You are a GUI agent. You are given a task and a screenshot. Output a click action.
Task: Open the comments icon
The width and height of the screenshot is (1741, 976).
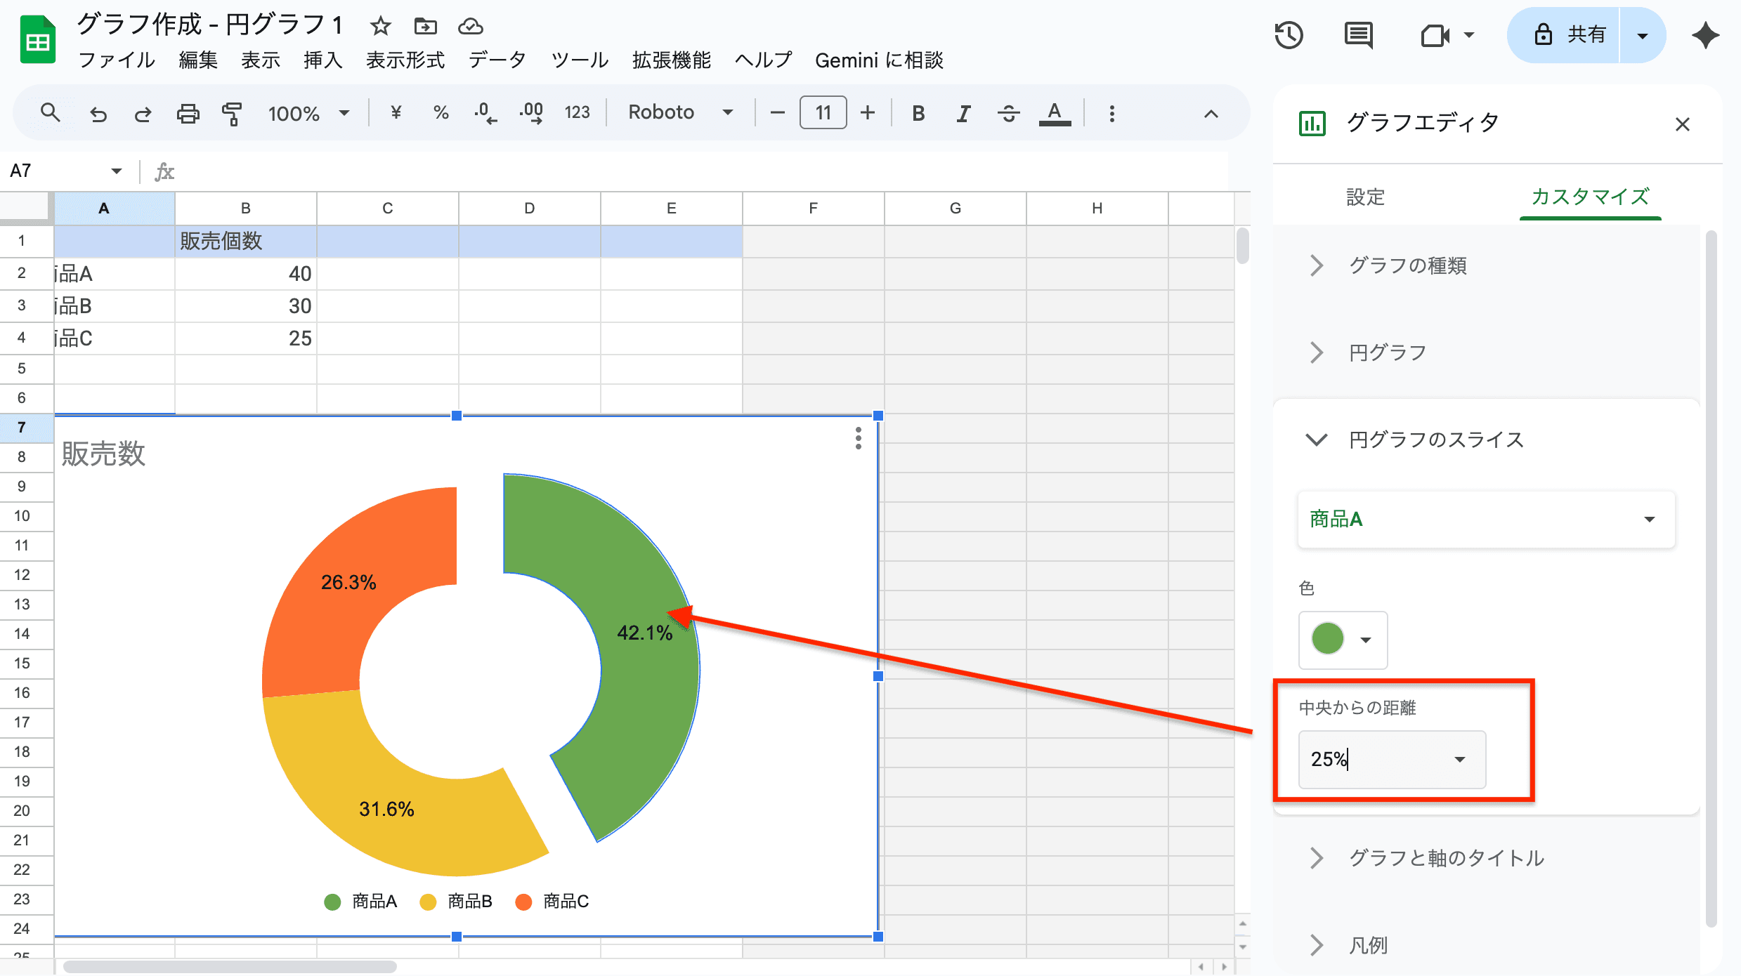(1358, 35)
